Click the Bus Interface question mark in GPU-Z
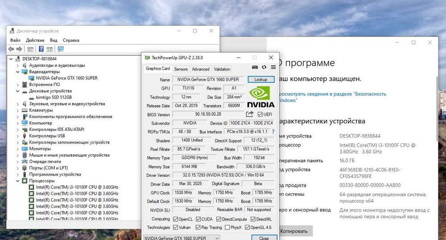The image size is (446, 240). (x=273, y=132)
